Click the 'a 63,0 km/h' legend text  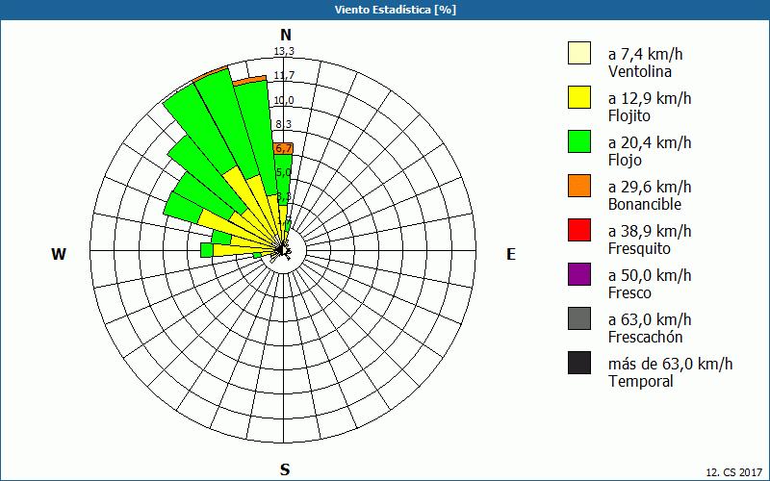coord(650,319)
